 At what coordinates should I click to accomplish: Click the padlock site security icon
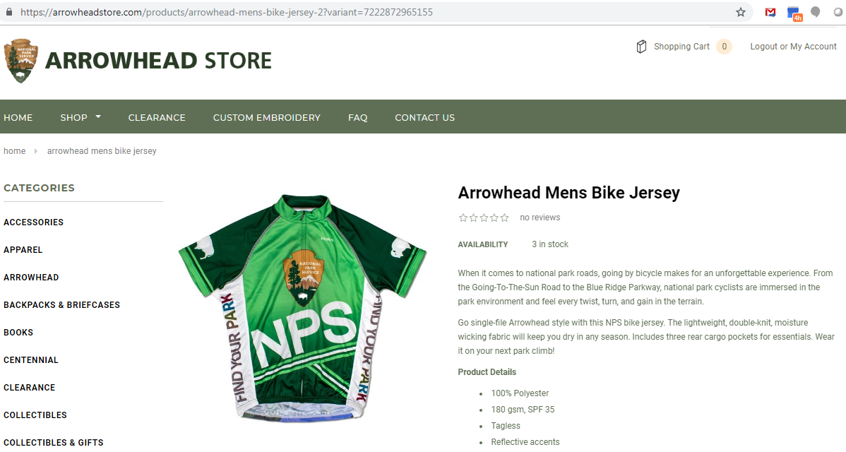(8, 12)
